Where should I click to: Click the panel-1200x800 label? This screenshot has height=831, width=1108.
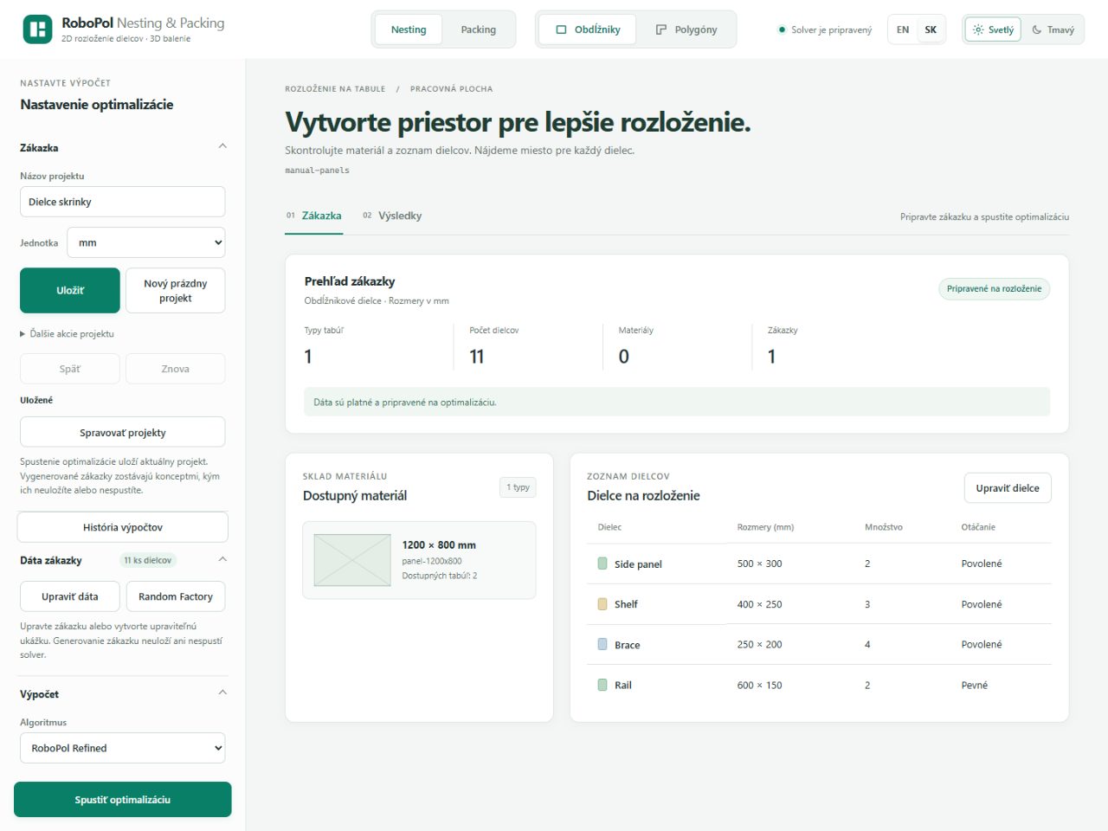point(431,561)
